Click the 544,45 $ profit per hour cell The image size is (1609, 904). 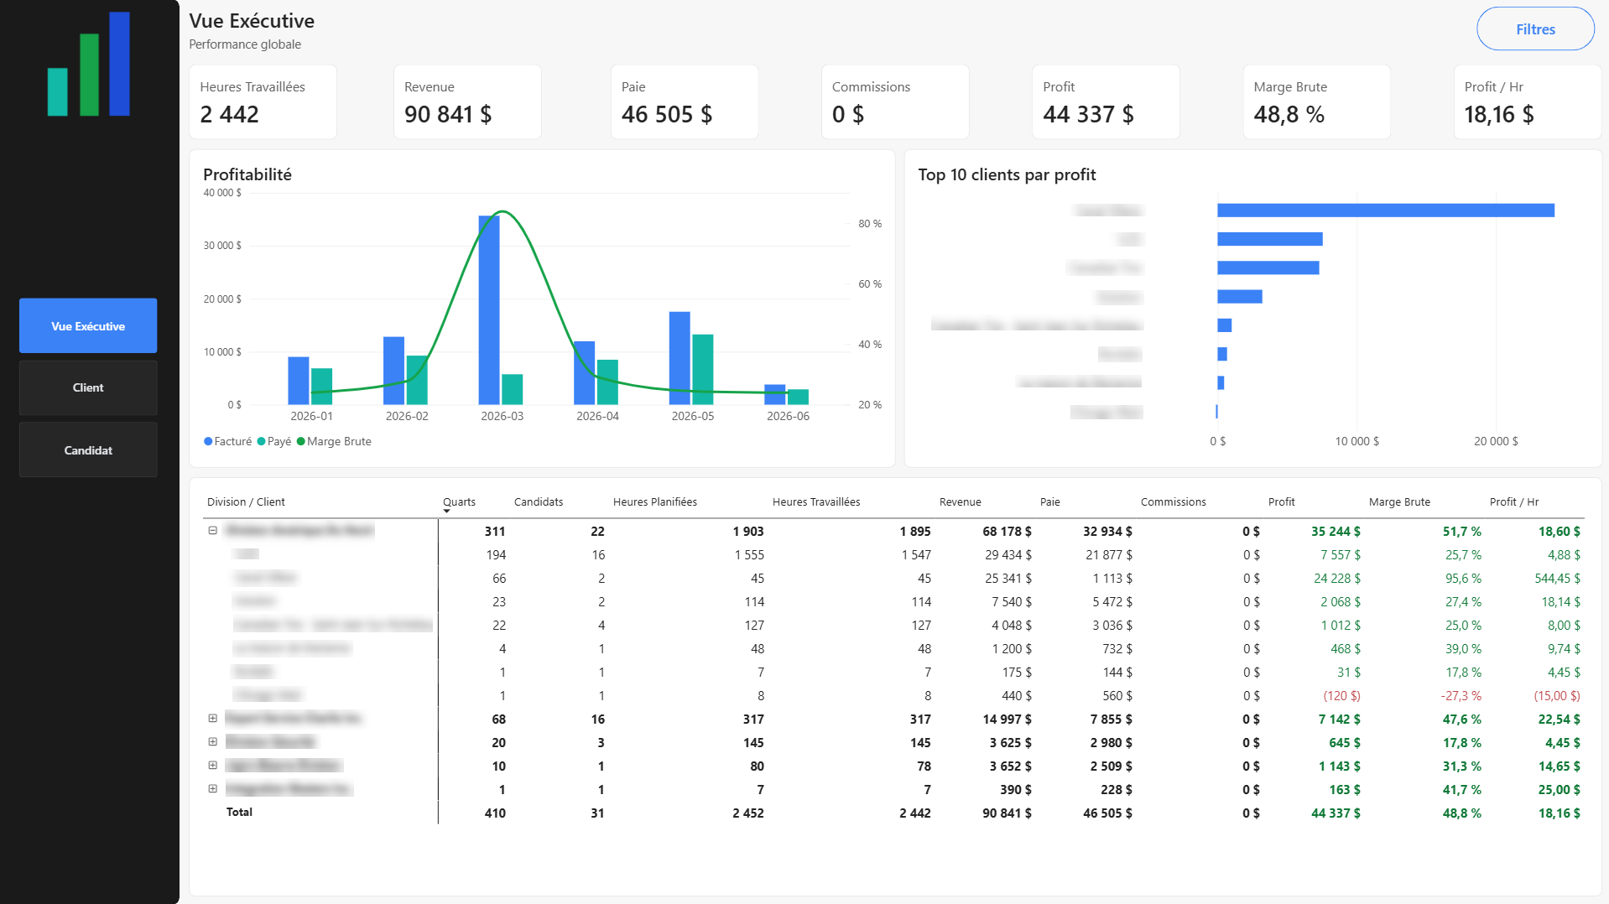point(1557,579)
